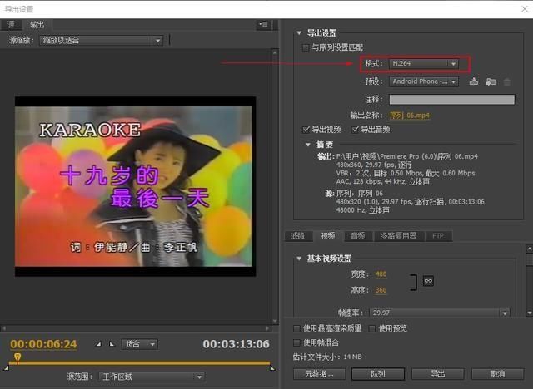The width and height of the screenshot is (533, 389).
Task: Enable the Use Previews checkbox
Action: (372, 328)
